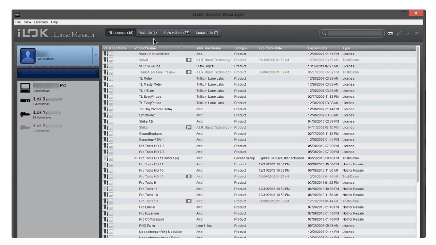Click the clock icon on Velvet row

click(189, 60)
